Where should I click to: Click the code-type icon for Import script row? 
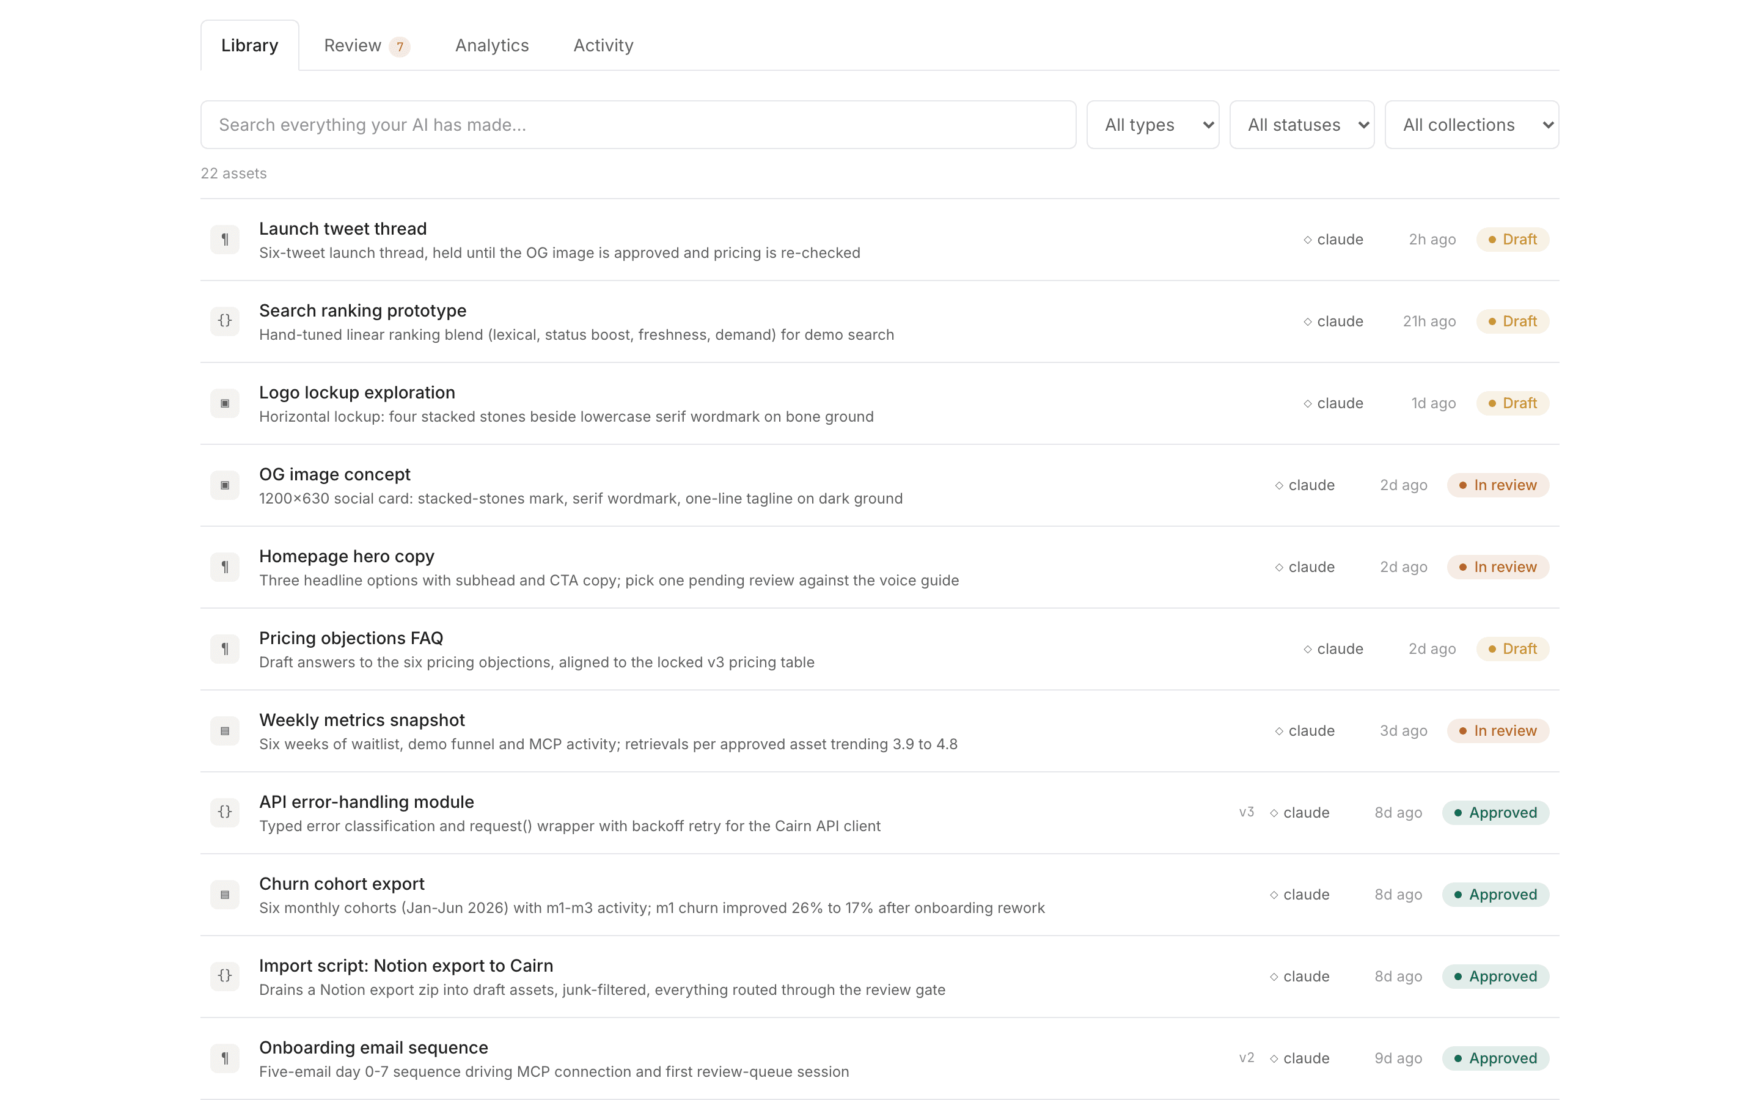[225, 977]
